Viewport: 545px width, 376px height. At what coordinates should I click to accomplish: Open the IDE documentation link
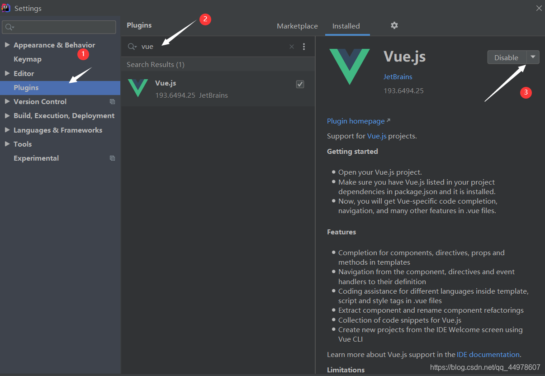(x=488, y=355)
